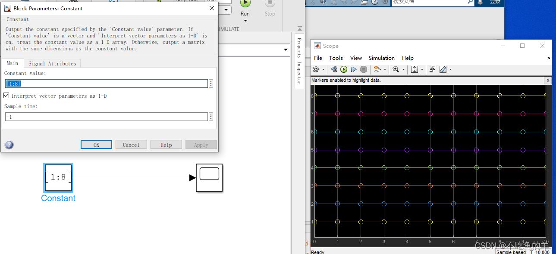556x254 pixels.
Task: Click Scope dock arrow icon
Action: click(x=549, y=58)
